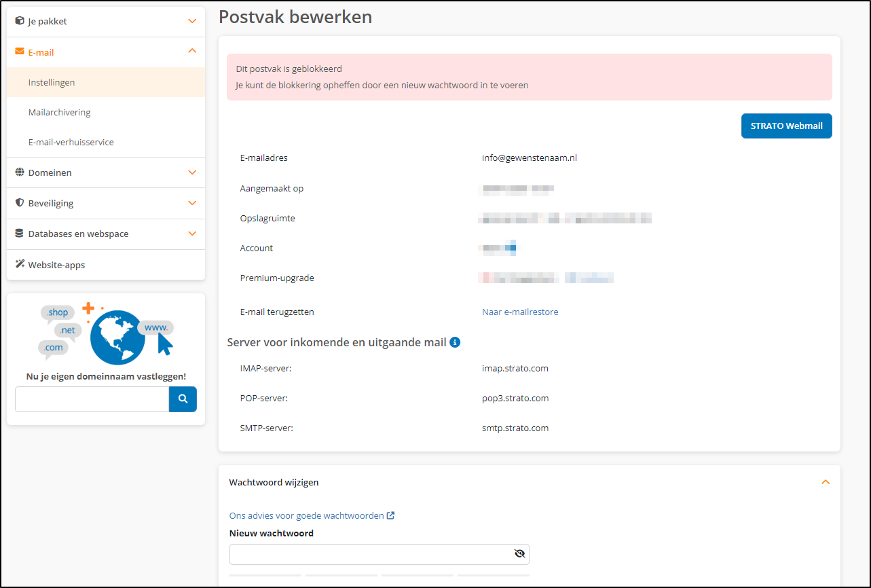Select Mailarchivering in the sidebar

click(59, 112)
